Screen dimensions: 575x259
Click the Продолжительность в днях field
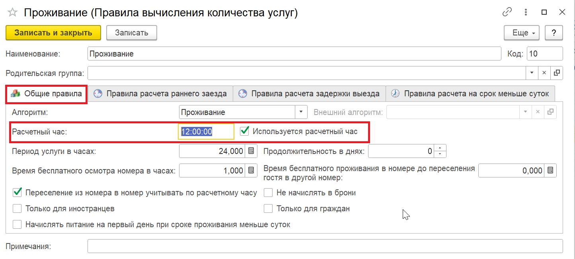point(402,151)
